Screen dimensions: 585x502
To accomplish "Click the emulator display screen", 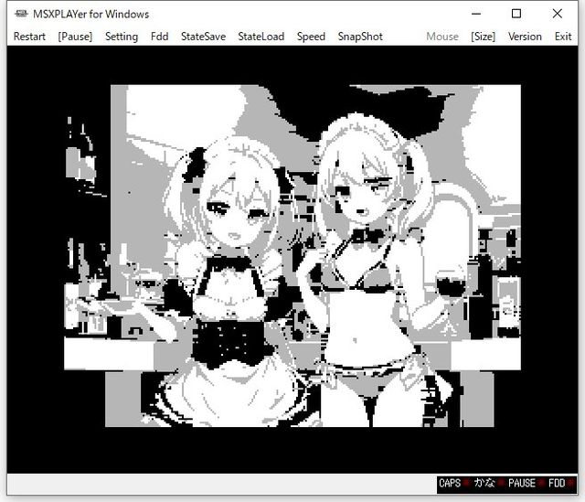I will [292, 260].
